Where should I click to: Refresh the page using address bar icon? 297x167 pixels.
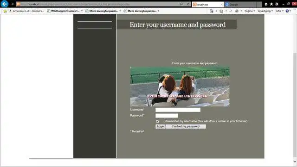[188, 4]
